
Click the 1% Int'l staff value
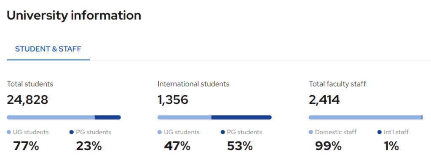[x=391, y=146]
